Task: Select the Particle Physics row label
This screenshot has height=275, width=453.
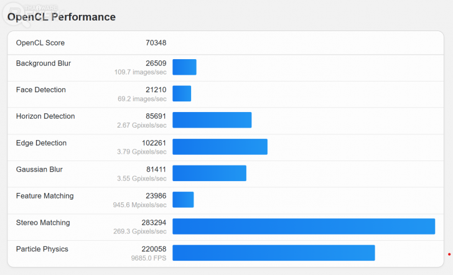Action: click(42, 249)
